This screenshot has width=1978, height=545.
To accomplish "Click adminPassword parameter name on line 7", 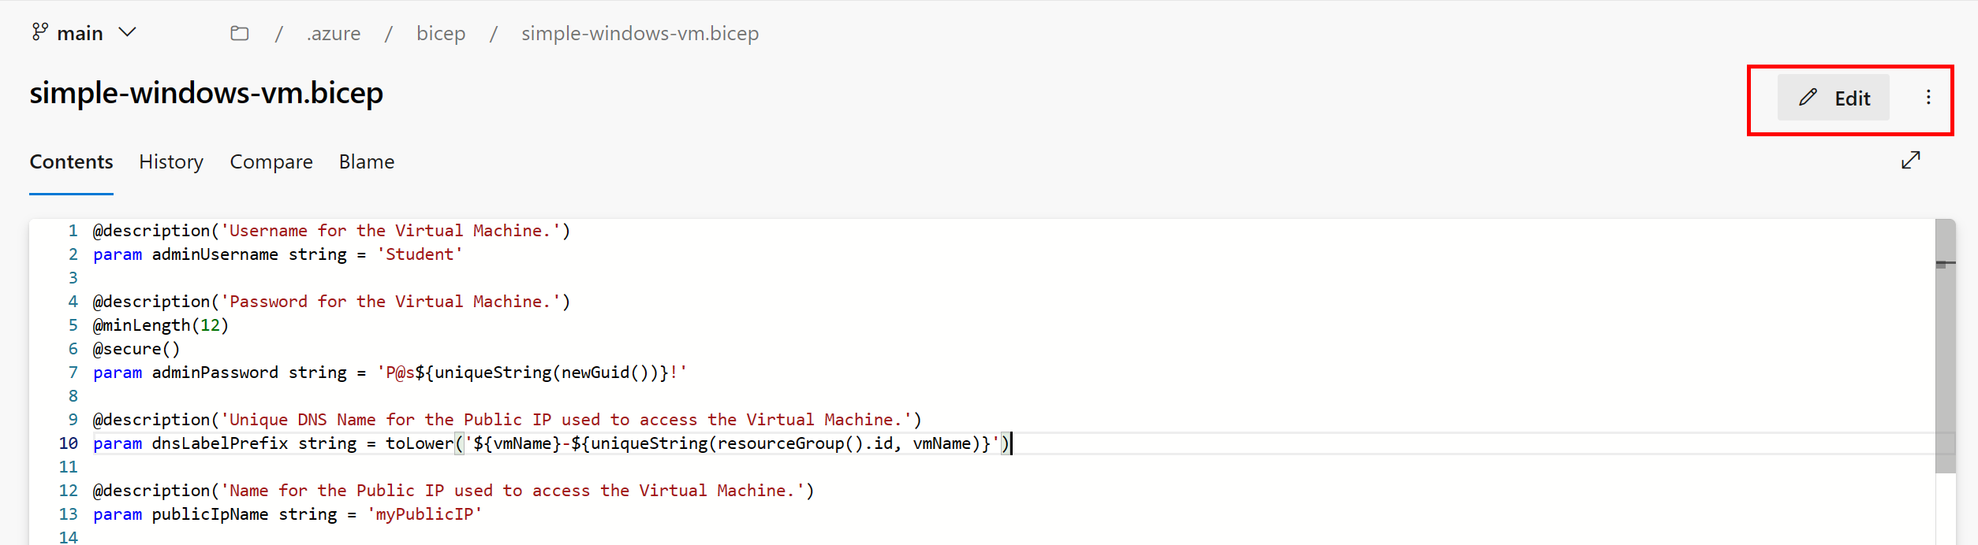I will (215, 373).
